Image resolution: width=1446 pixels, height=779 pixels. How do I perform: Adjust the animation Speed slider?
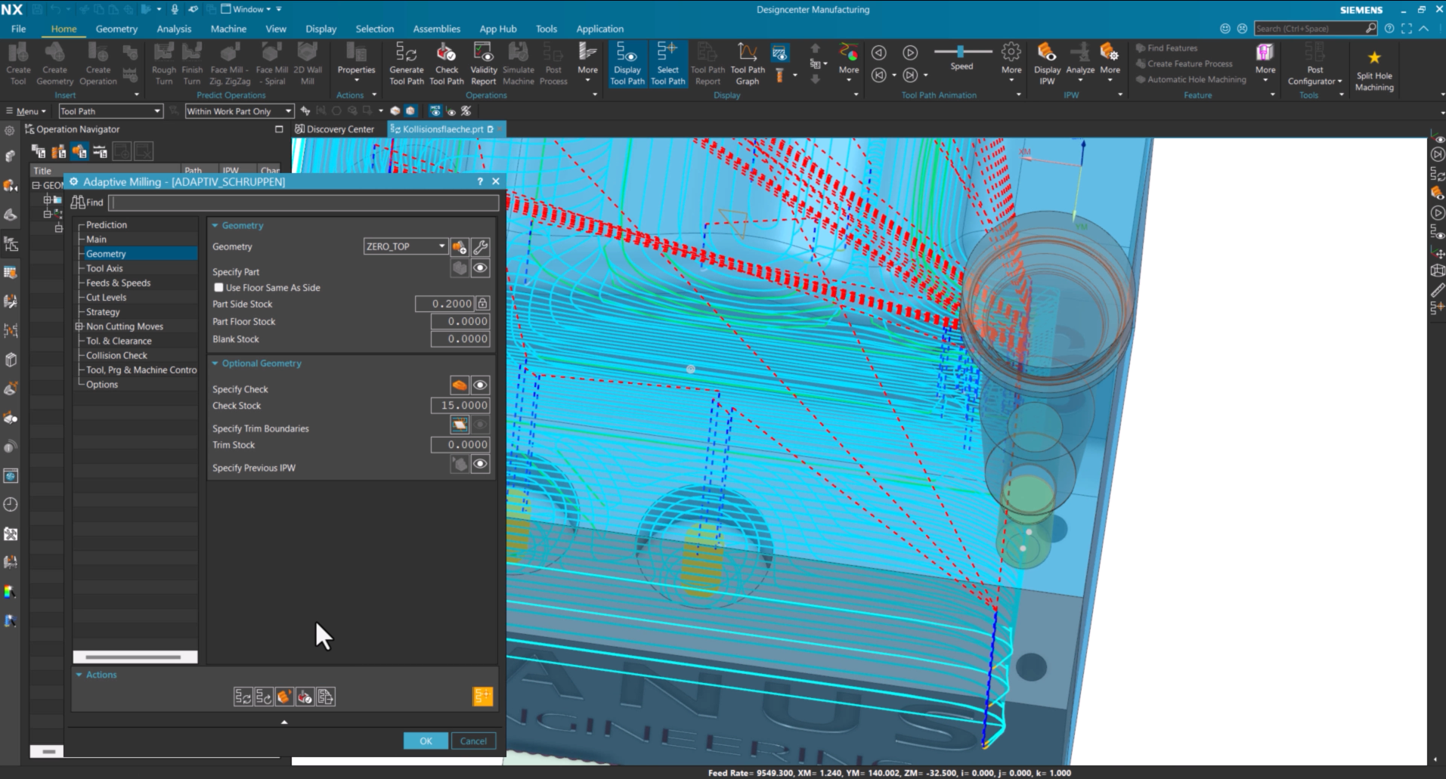tap(961, 51)
